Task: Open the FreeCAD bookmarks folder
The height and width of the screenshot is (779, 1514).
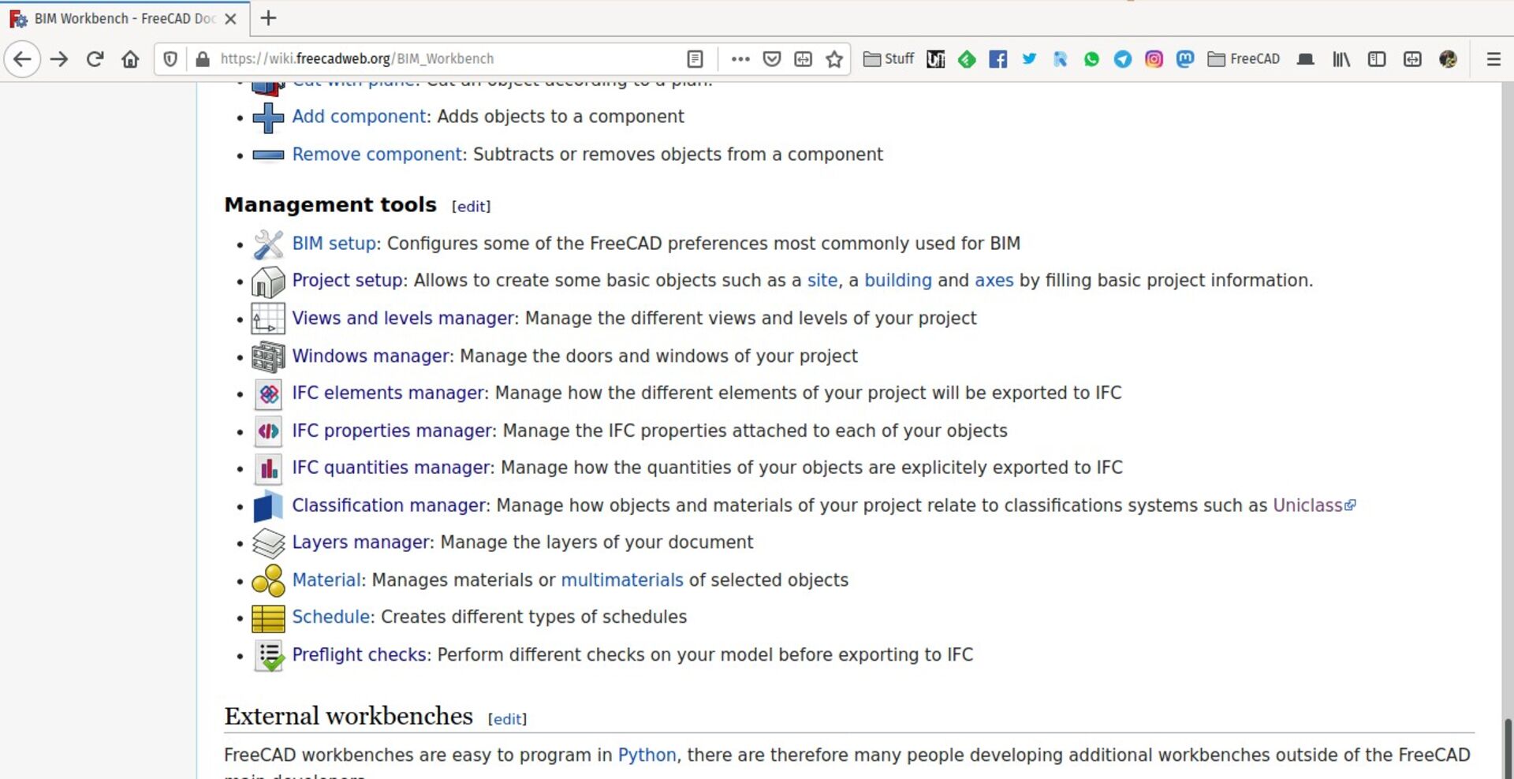Action: click(x=1244, y=59)
